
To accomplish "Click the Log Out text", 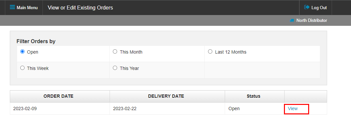I will point(319,8).
